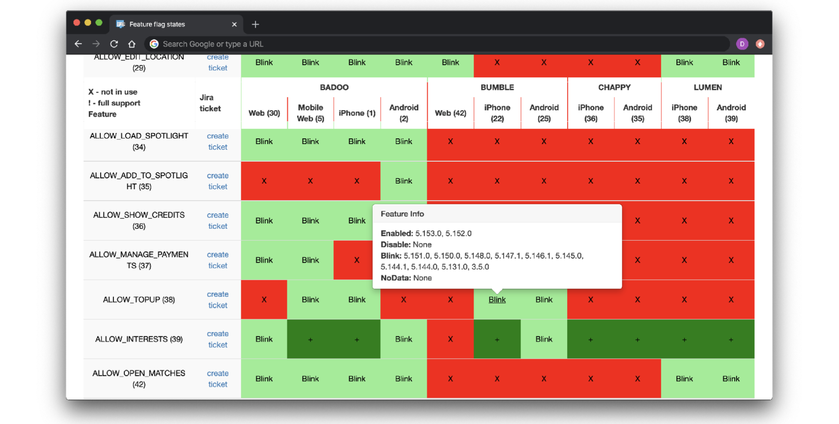Viewport: 839px width, 424px height.
Task: Open the home page via the house icon
Action: 132,44
